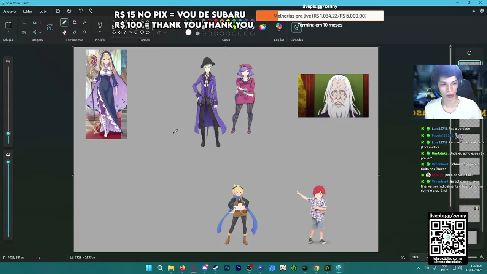Expand the Rotate dropdown arrow

tap(40, 22)
